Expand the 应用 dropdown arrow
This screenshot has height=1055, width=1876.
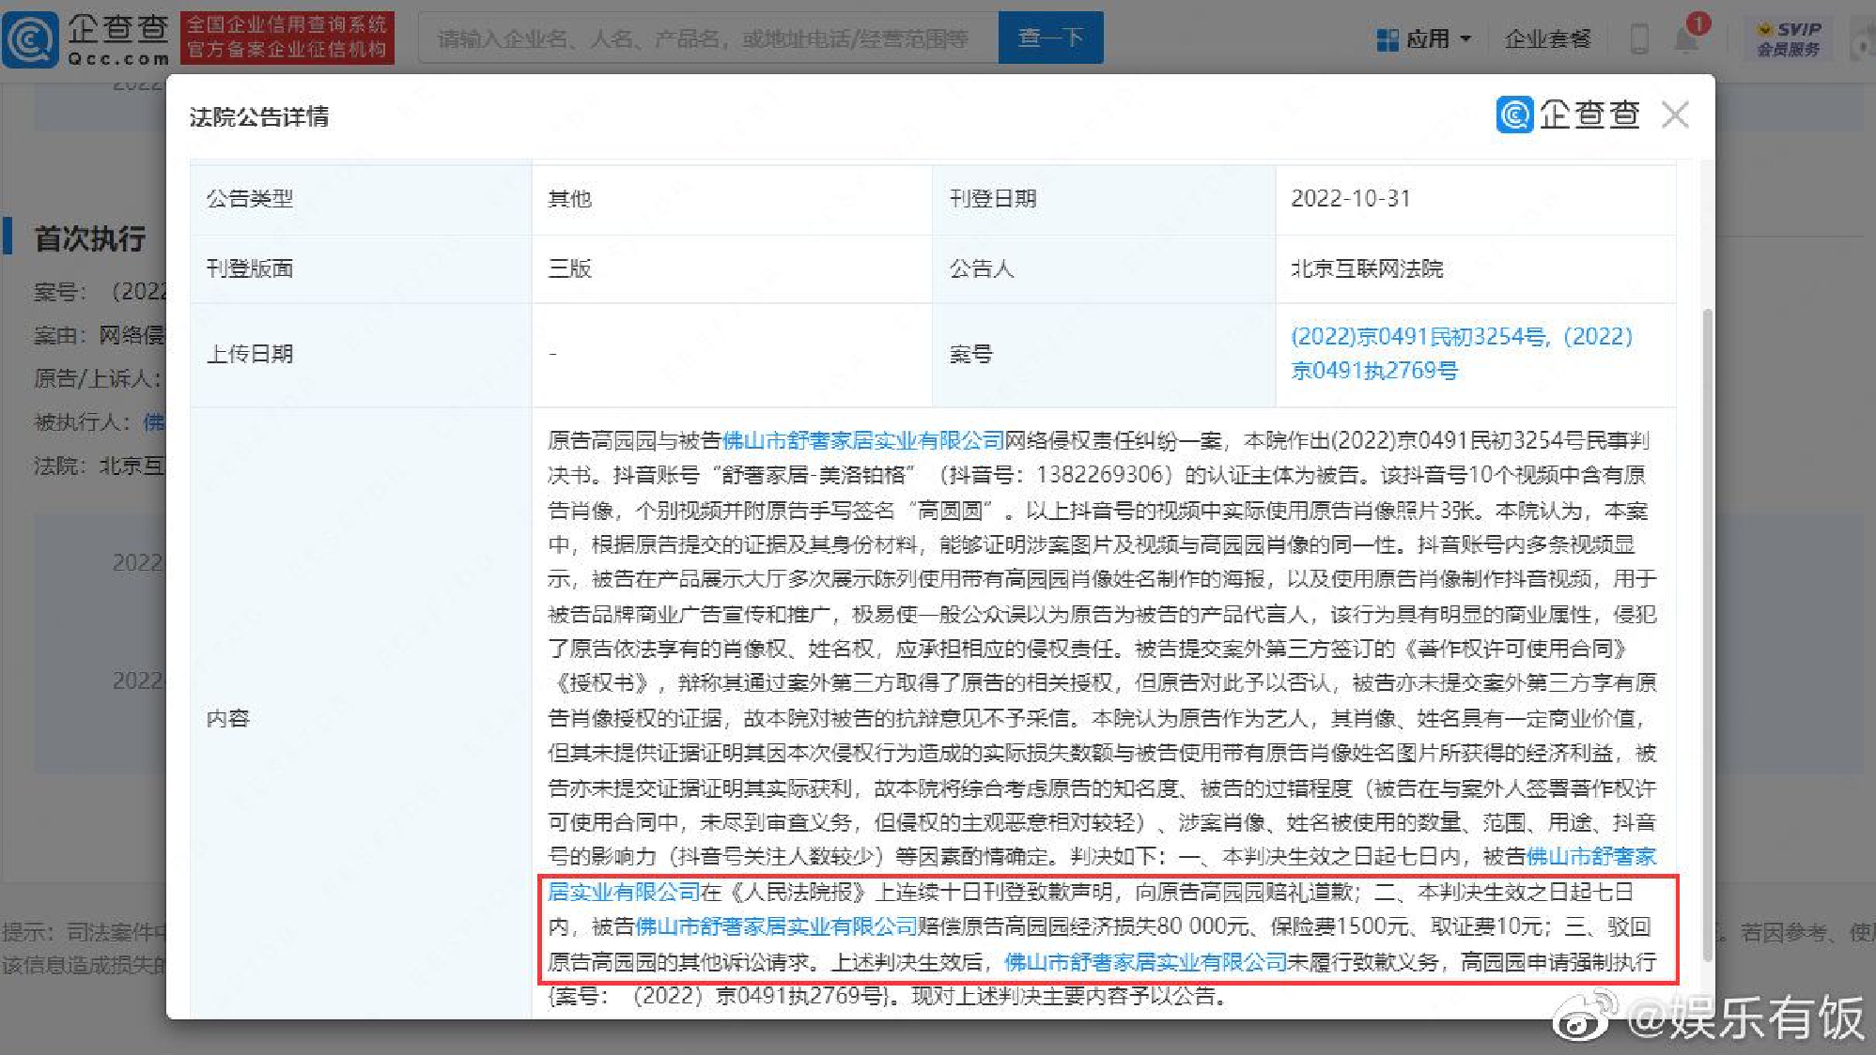1465,39
